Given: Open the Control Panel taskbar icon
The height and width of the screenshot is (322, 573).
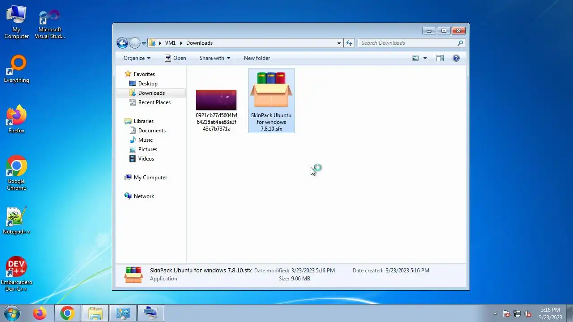Looking at the screenshot, I should (x=123, y=314).
